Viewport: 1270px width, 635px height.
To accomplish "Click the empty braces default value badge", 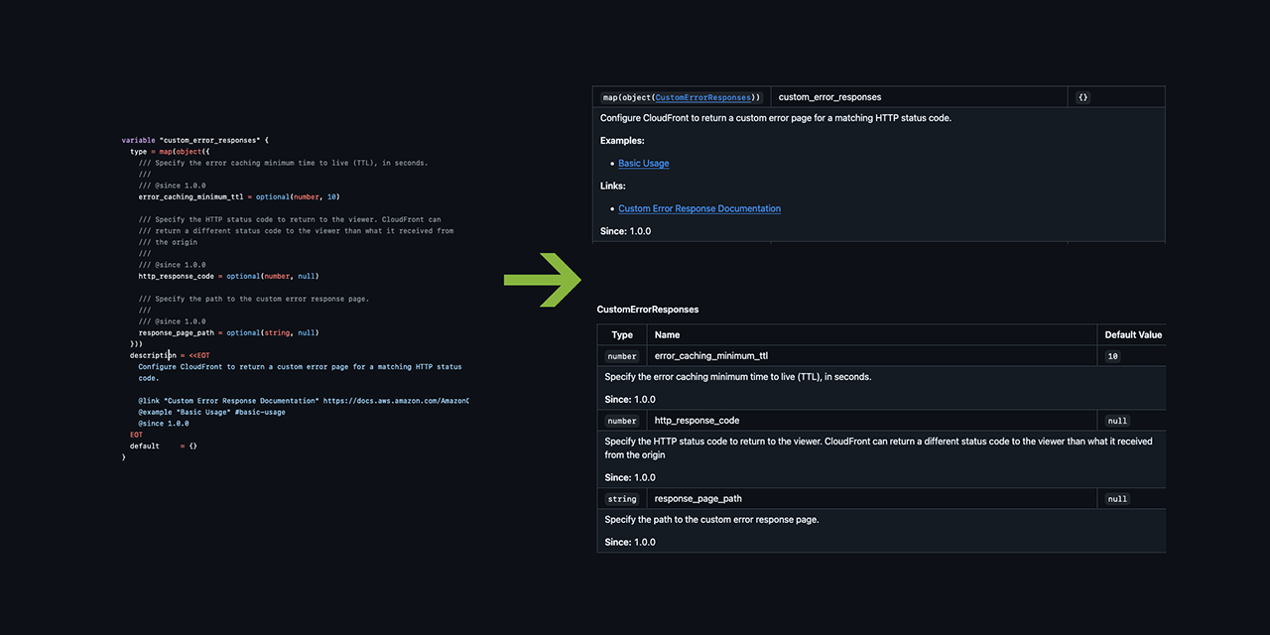I will [1082, 97].
